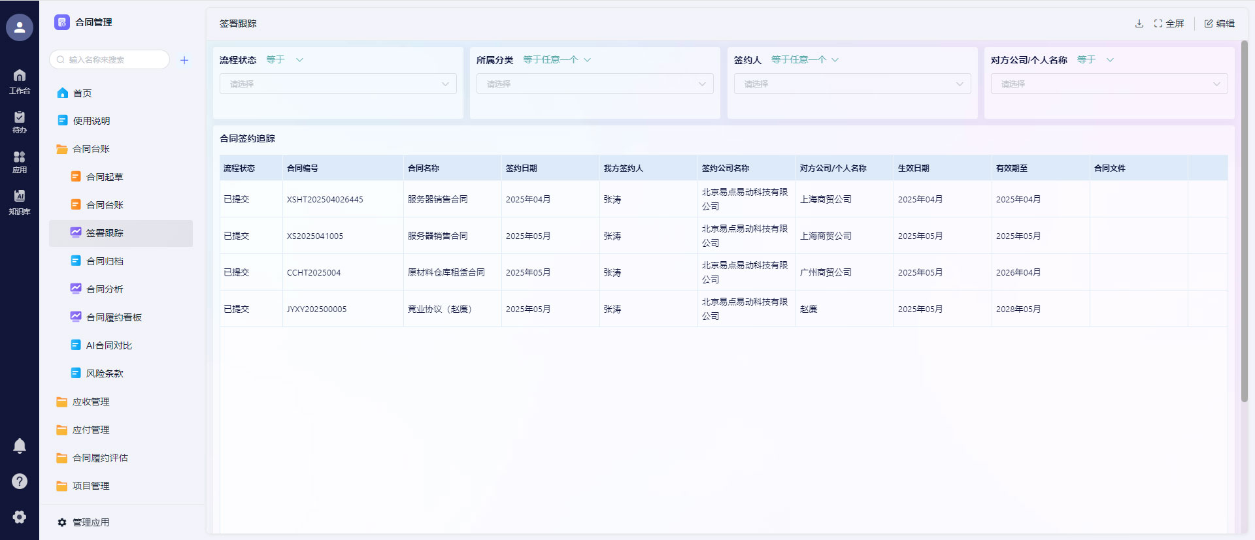Open the 知识库 knowledge base icon
1255x540 pixels.
coord(20,202)
